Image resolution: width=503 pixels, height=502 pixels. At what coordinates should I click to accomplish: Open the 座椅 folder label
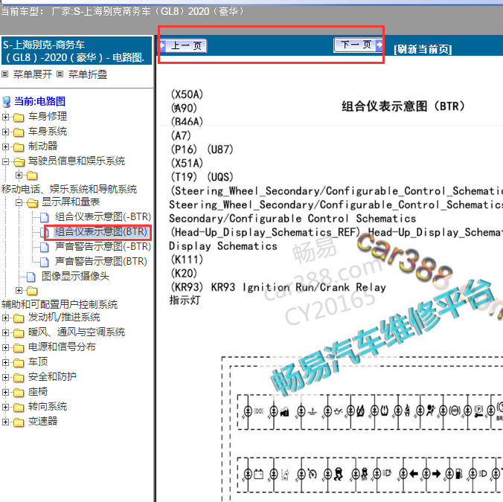pyautogui.click(x=38, y=391)
